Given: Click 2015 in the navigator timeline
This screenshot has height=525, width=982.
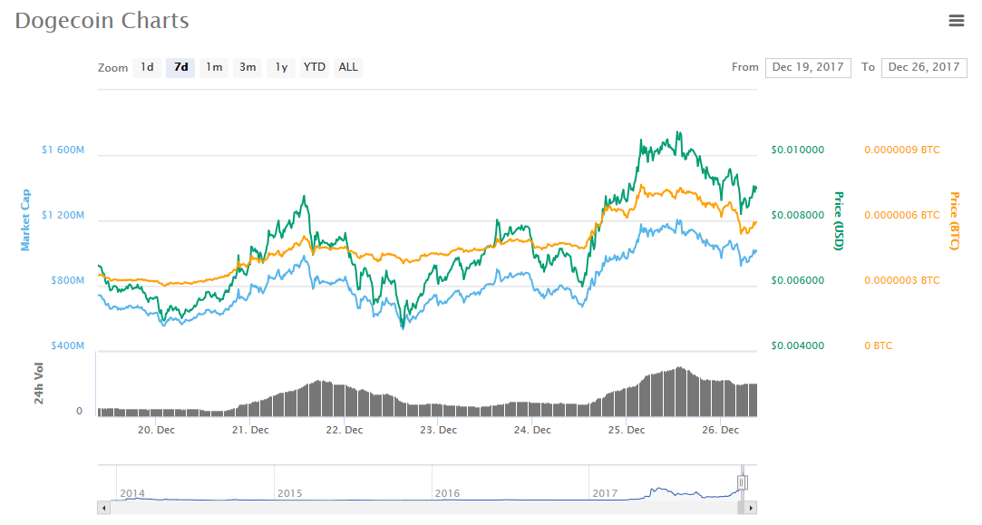Looking at the screenshot, I should click(289, 493).
